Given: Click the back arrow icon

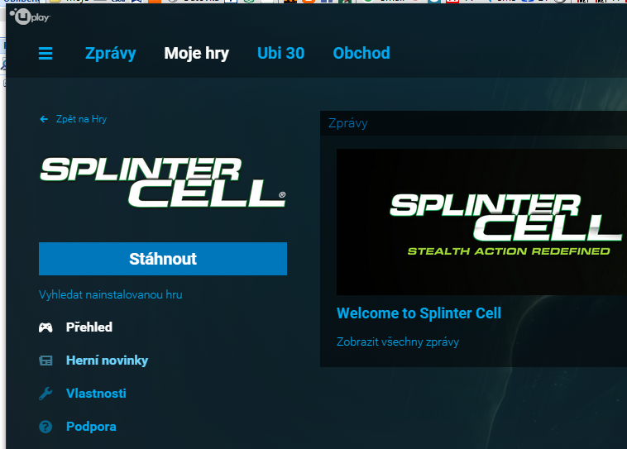Looking at the screenshot, I should [x=44, y=119].
